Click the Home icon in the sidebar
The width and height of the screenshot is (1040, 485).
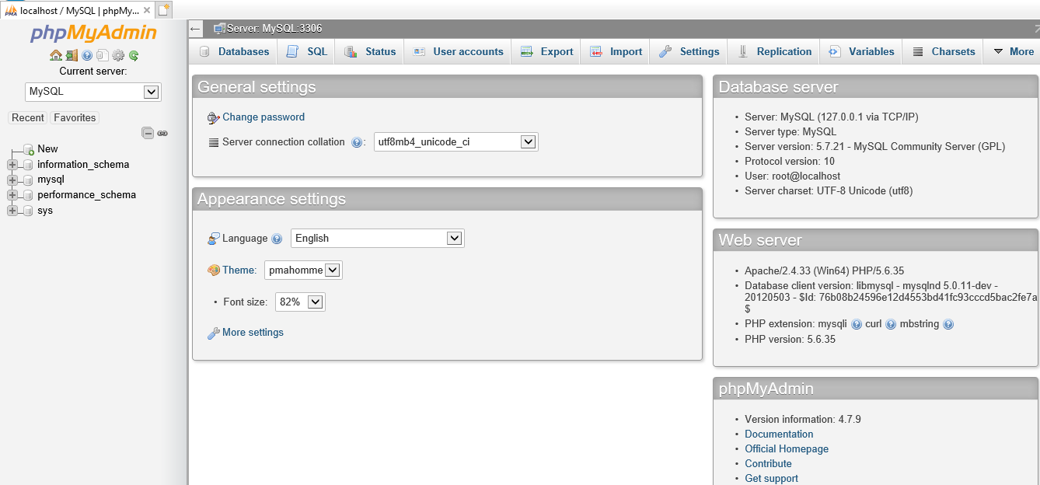56,55
